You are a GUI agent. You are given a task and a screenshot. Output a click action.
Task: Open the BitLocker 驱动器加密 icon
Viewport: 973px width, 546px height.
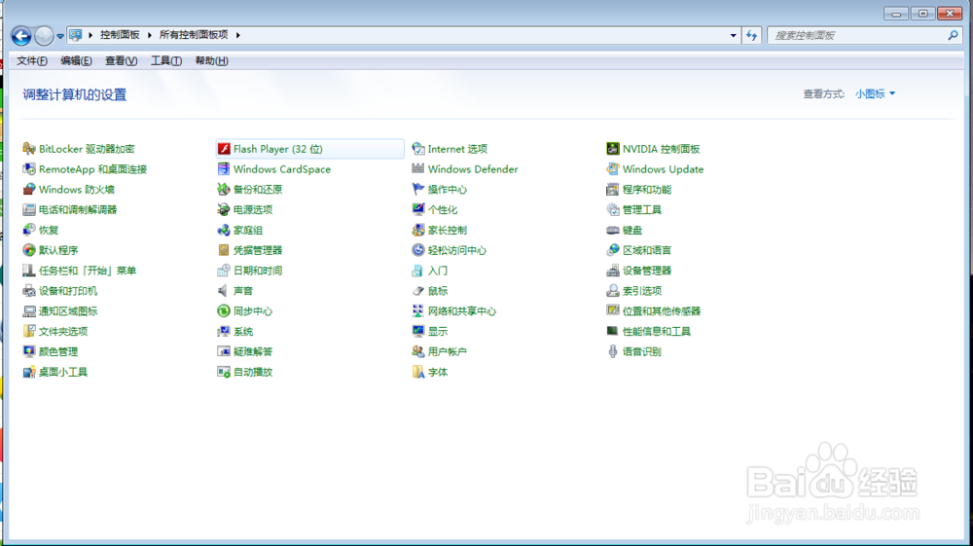(x=29, y=149)
